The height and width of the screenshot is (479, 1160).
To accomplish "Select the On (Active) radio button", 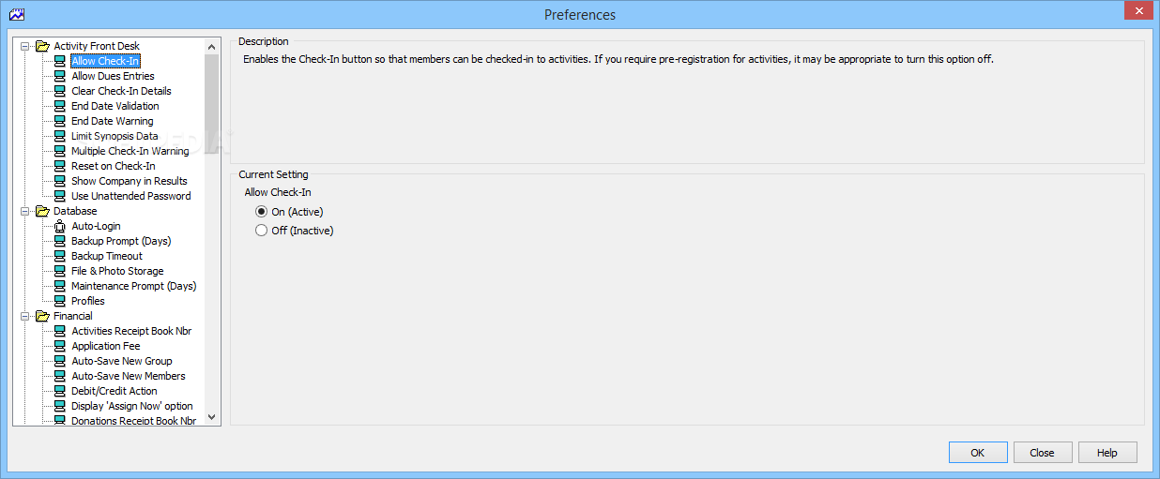I will [262, 212].
